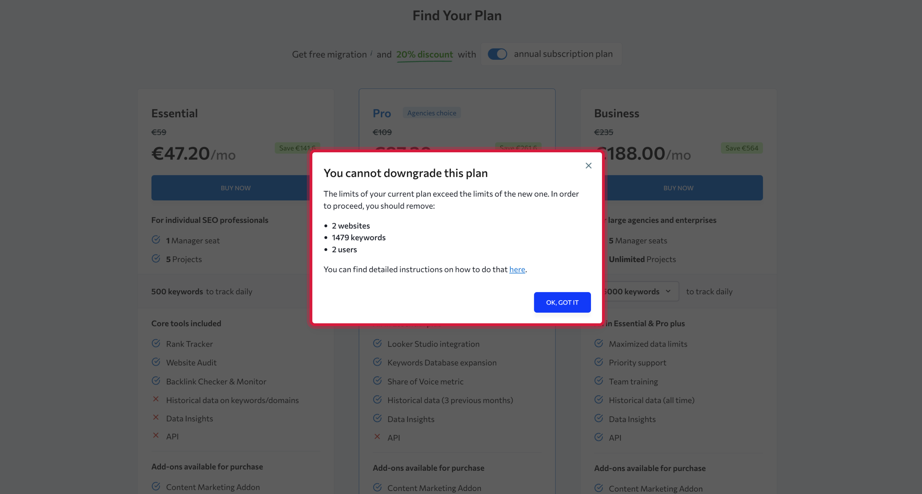This screenshot has width=922, height=494.
Task: Click the red X beside API in Pro
Action: coord(377,436)
